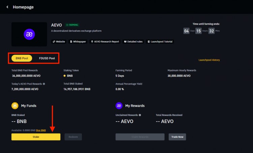The image size is (253, 153).
Task: Click 'Time until farming ends:' label
Action: point(206,24)
